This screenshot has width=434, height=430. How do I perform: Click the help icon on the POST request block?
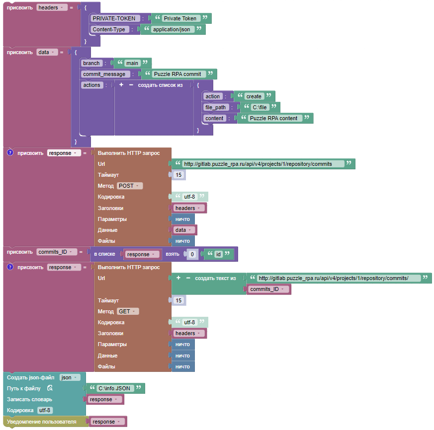pyautogui.click(x=10, y=152)
